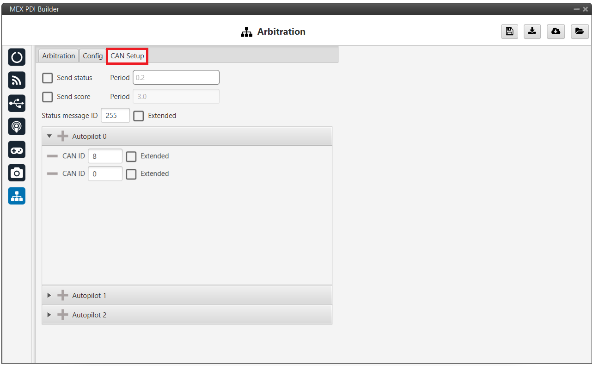Click the download to disk icon
This screenshot has width=593, height=366.
(x=532, y=31)
